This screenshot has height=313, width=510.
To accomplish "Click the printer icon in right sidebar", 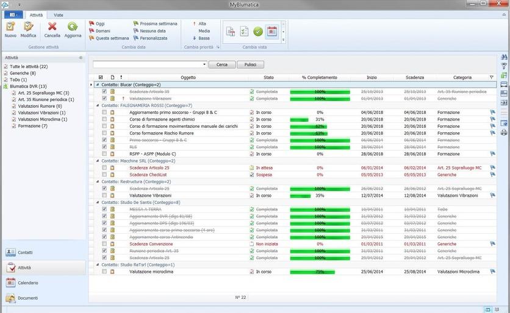I will (x=504, y=132).
